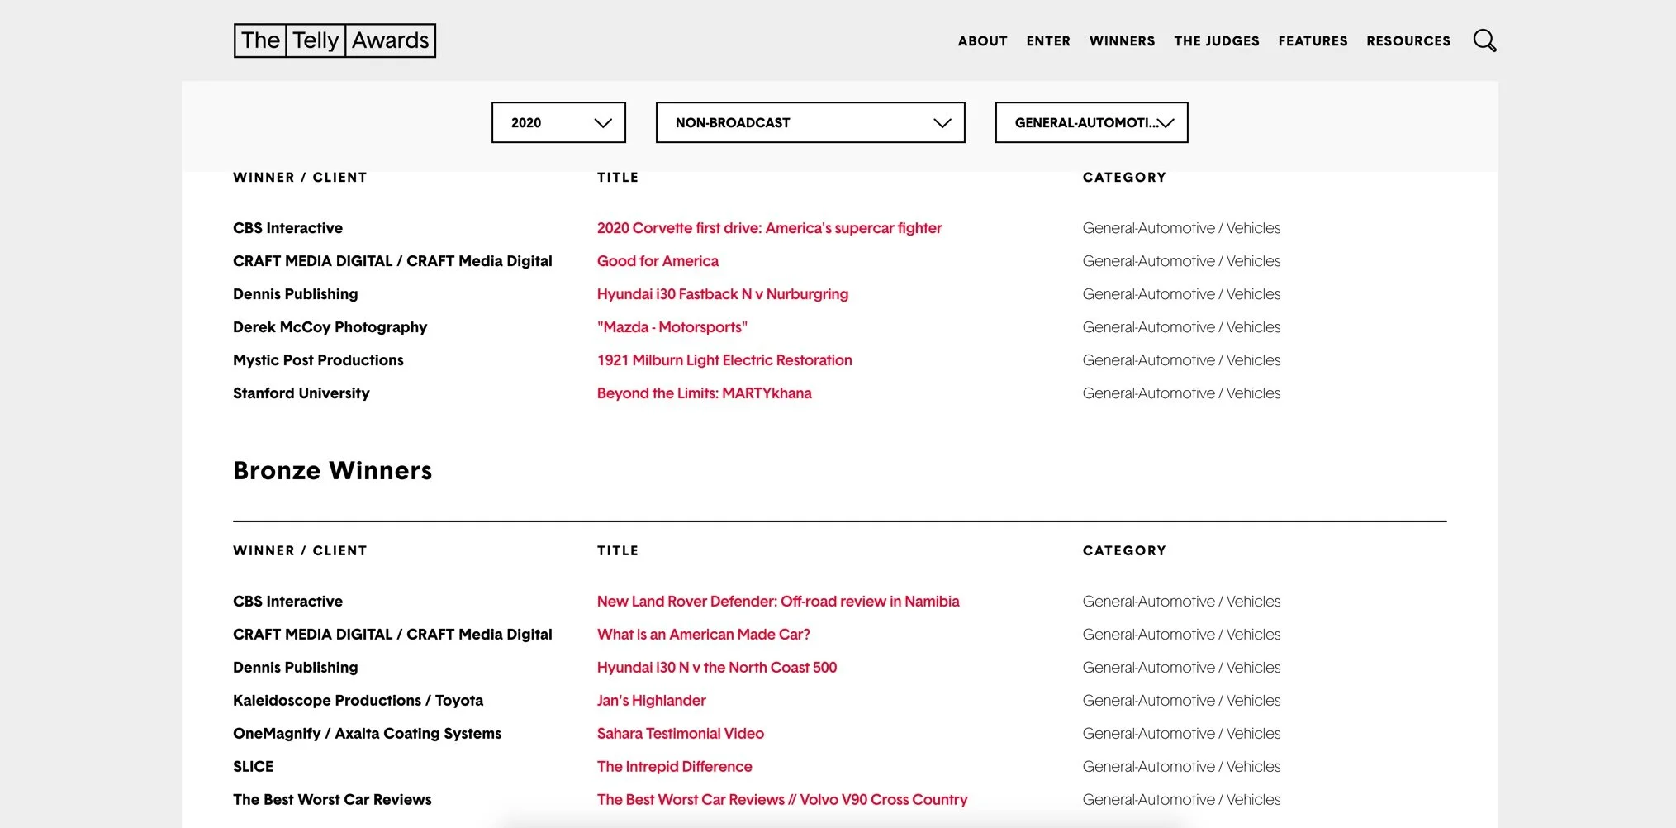Viewport: 1676px width, 828px height.
Task: Select 'Dennis Publishing' beside Nurburgring title
Action: [x=295, y=294]
